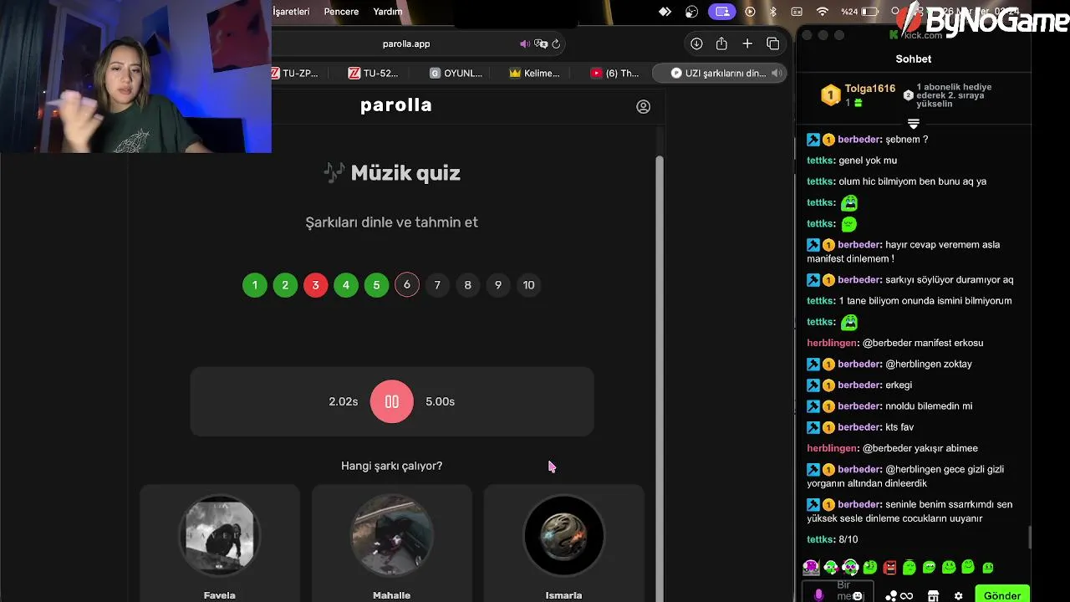Choose the Mahalle answer card
This screenshot has width=1070, height=602.
(391, 543)
